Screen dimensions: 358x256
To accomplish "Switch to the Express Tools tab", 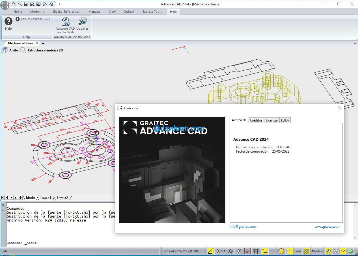I will [152, 12].
